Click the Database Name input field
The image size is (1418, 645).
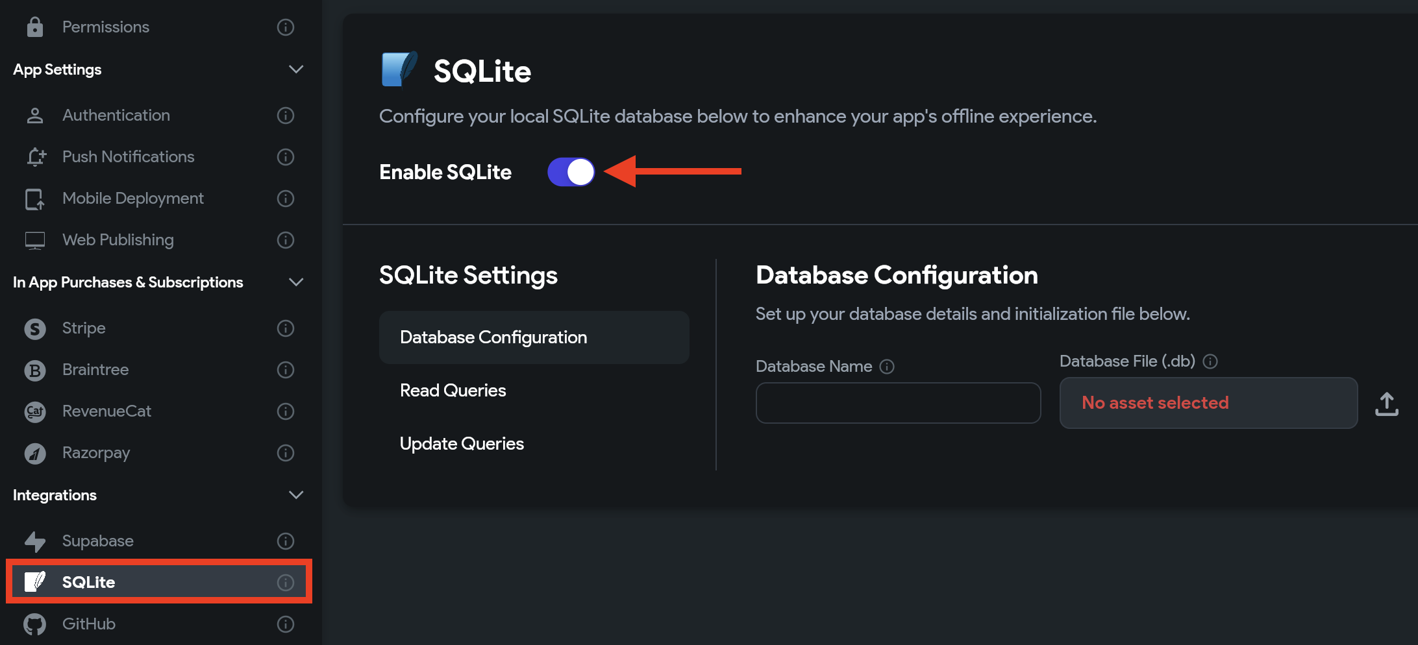coord(898,403)
